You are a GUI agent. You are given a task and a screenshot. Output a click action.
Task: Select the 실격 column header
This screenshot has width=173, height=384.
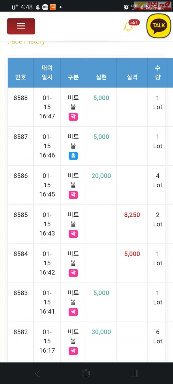click(132, 77)
